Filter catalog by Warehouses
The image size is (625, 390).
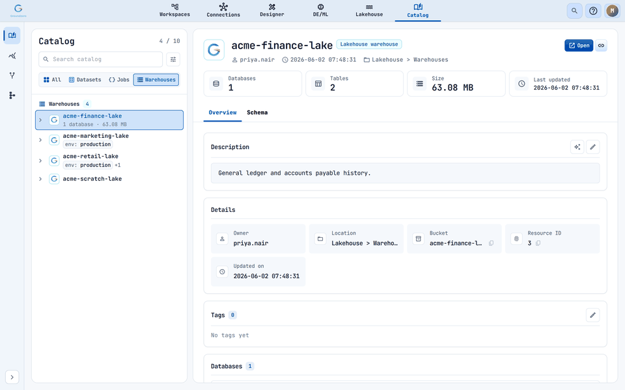(156, 80)
